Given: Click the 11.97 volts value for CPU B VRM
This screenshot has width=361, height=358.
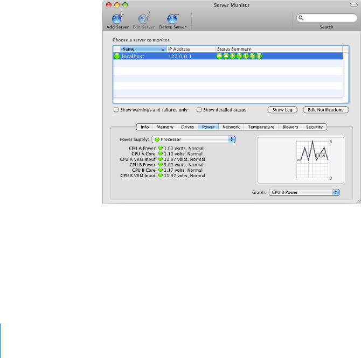Looking at the screenshot, I should pyautogui.click(x=184, y=176).
